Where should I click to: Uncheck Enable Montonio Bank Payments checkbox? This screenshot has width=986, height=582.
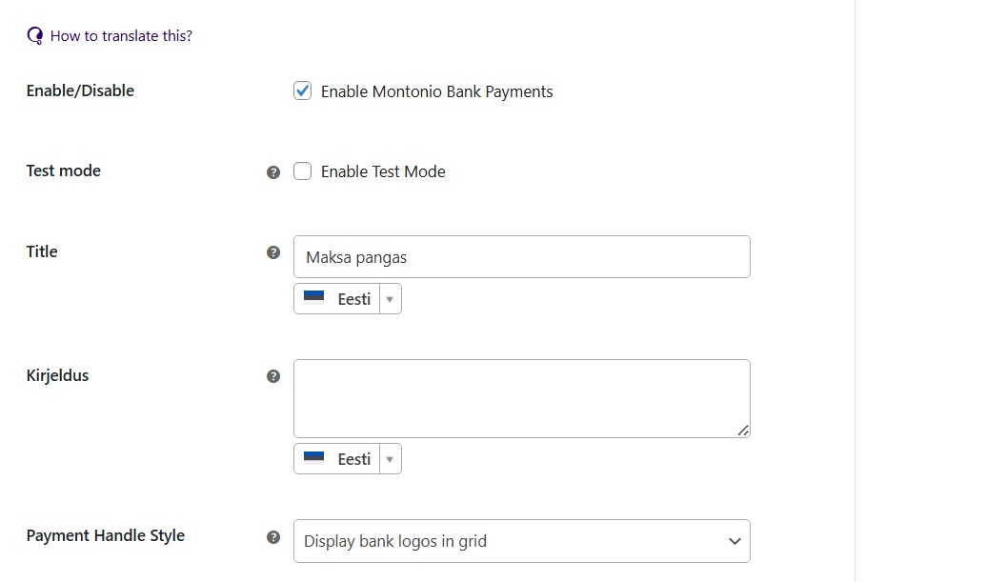[302, 91]
